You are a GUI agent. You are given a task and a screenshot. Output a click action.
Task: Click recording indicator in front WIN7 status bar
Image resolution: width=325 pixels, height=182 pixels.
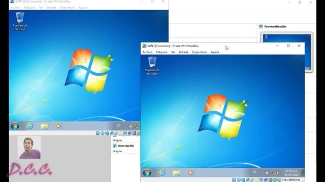point(266,180)
